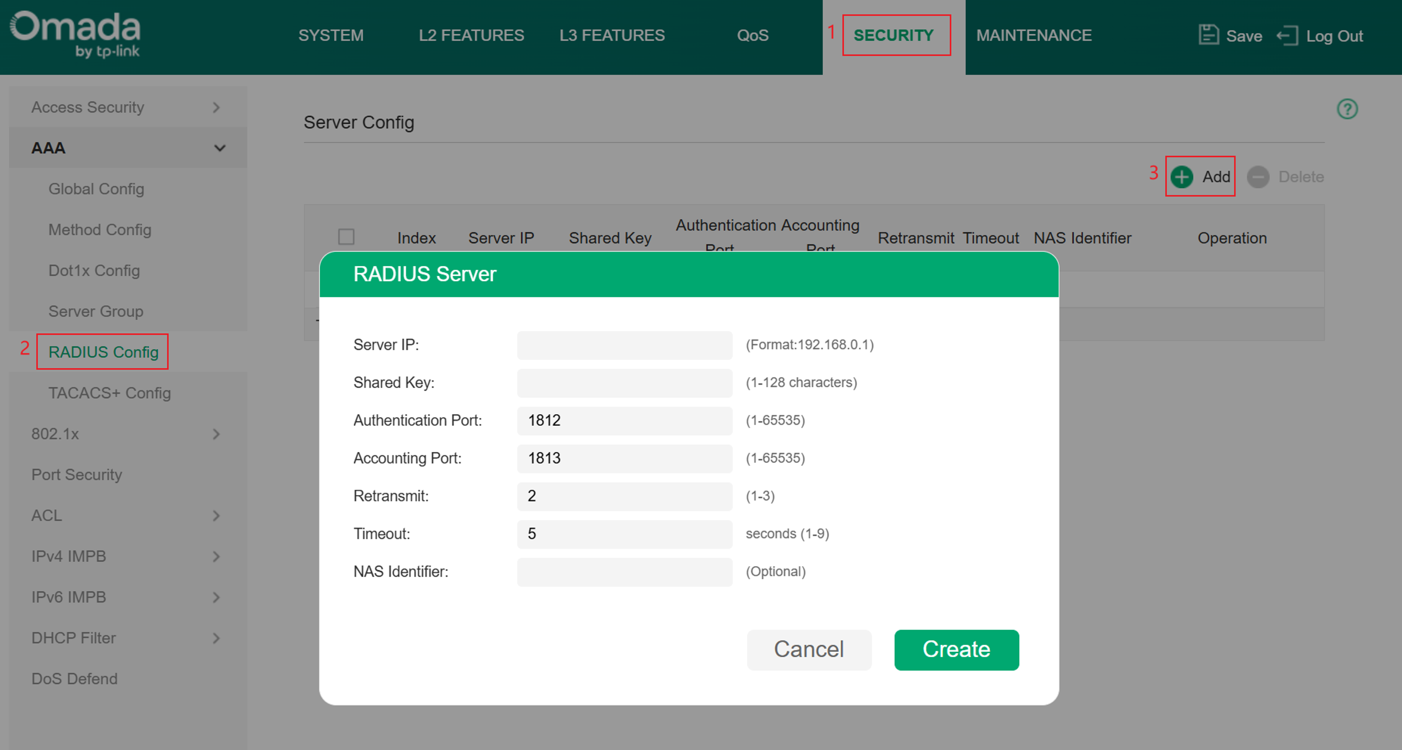The image size is (1402, 750).
Task: Click the grey minus Delete icon
Action: click(x=1258, y=177)
